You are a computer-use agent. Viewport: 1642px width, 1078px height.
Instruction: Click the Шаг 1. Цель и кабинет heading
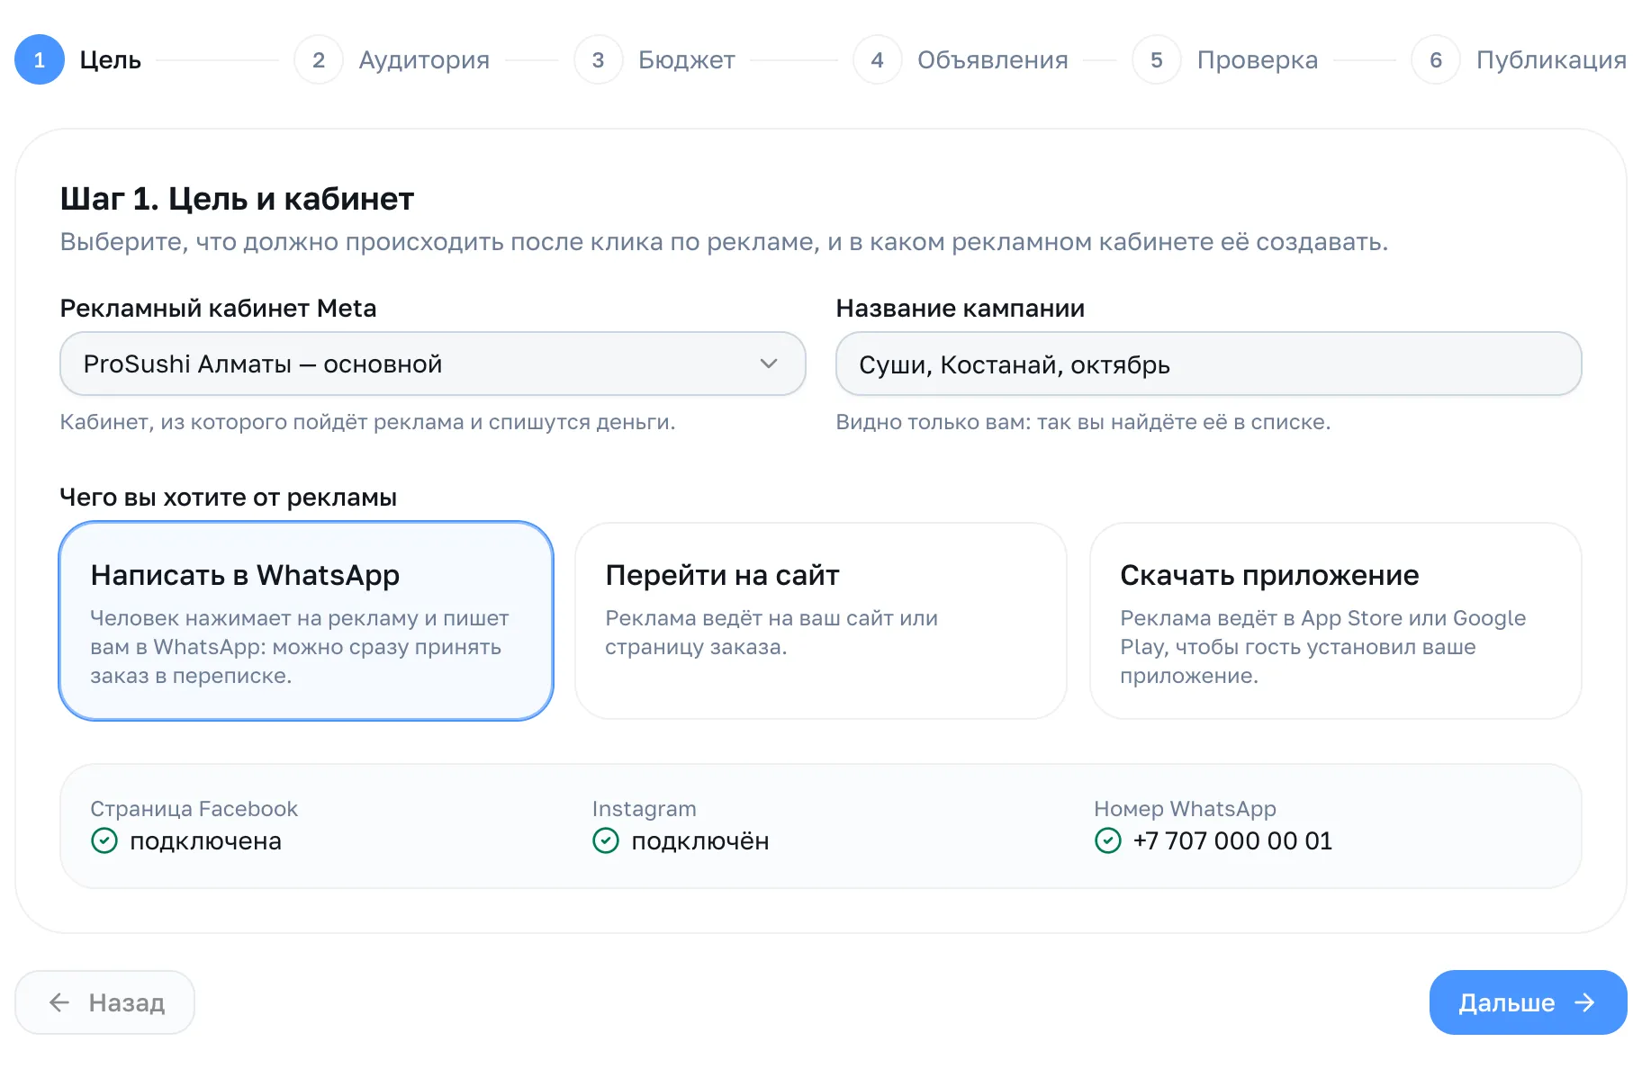[x=237, y=198]
